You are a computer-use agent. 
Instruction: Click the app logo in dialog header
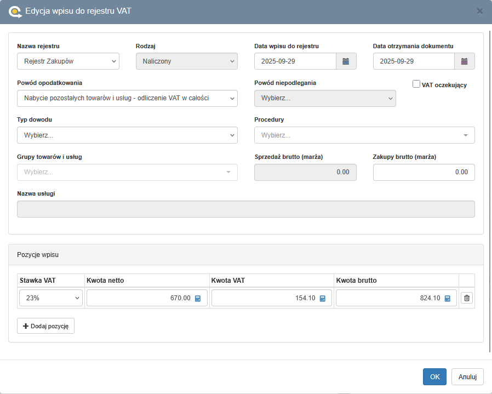pos(15,12)
